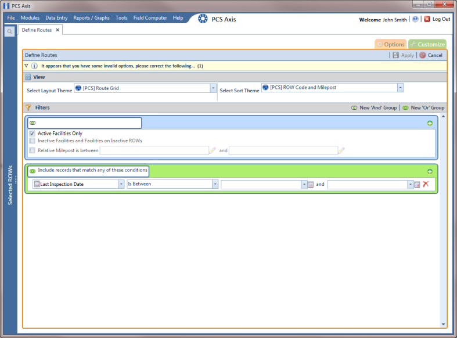Viewport: 457px width, 338px height.
Task: Open Last Inspection Date field dropdown
Action: (x=121, y=184)
